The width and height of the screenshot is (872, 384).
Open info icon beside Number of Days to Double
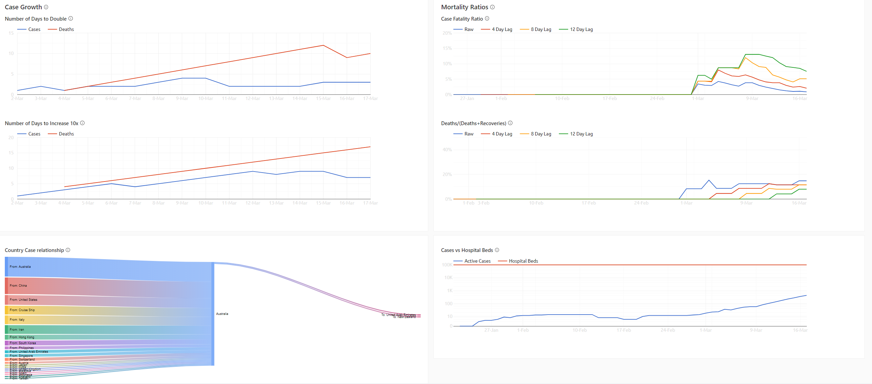click(71, 19)
